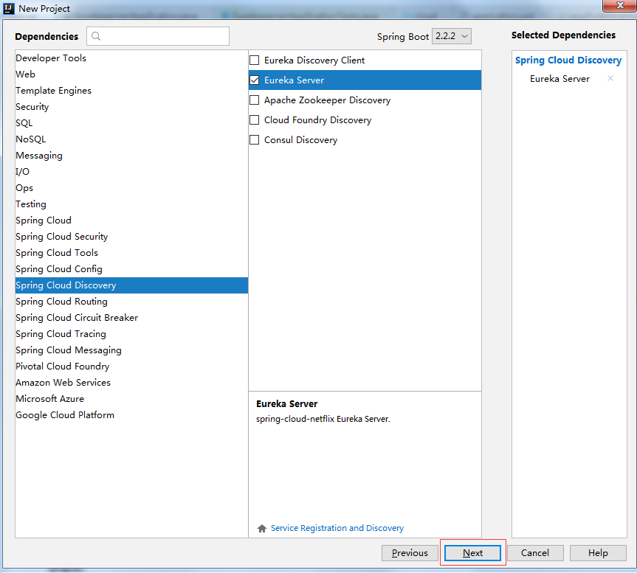Select Spring Cloud Discovery in category list
The image size is (637, 573).
131,285
